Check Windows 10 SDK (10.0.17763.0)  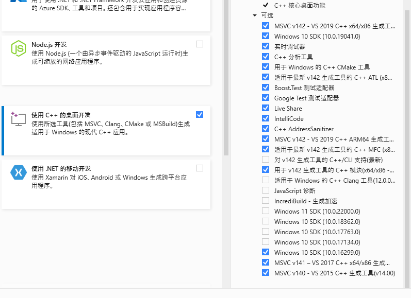coord(266,232)
